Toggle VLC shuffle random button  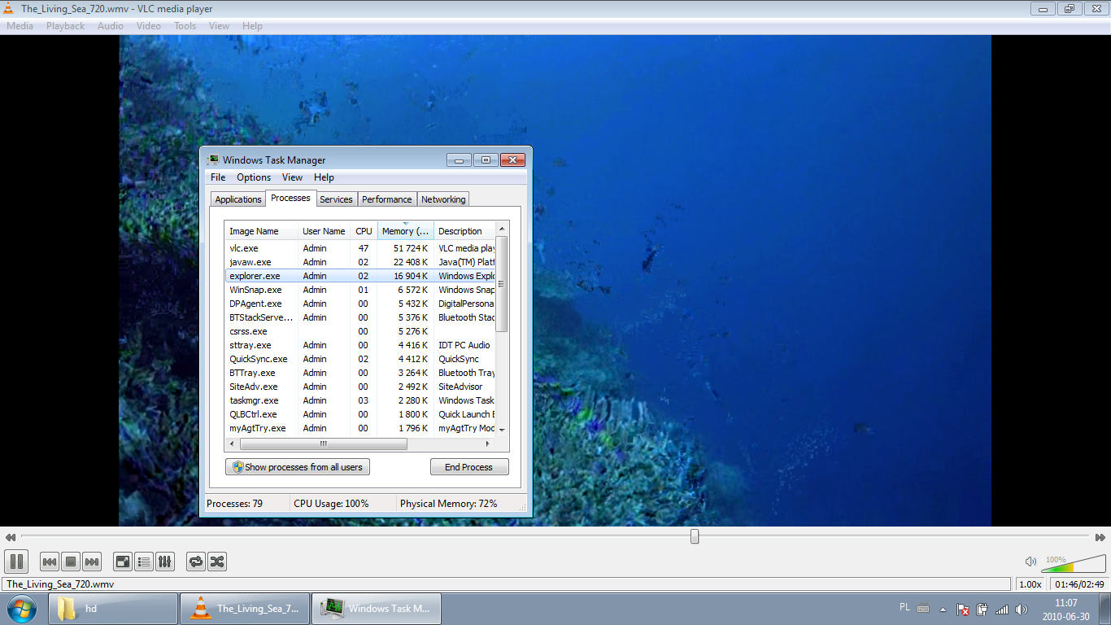[x=217, y=562]
